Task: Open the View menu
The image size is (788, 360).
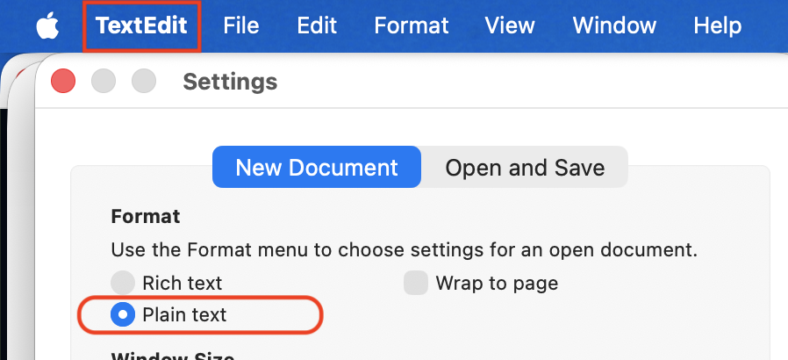Action: point(510,25)
